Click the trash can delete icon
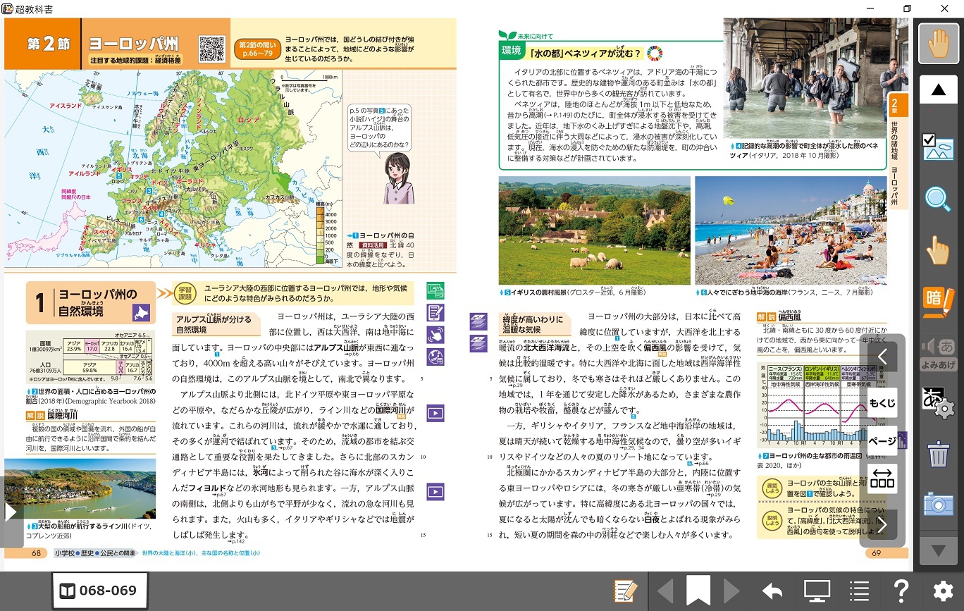 coord(938,454)
